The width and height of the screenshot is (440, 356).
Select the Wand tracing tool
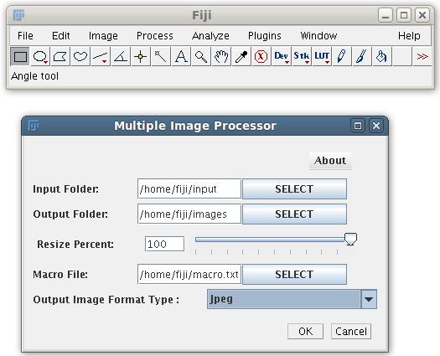pos(161,56)
